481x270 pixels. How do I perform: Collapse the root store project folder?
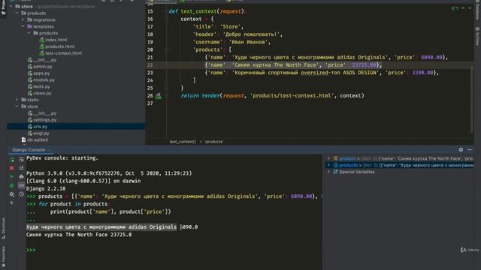(11, 7)
